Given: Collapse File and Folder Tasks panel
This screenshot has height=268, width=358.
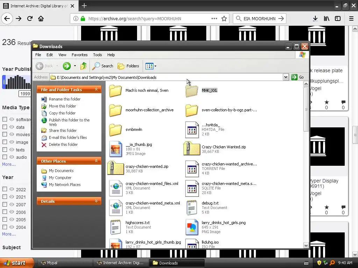Looking at the screenshot, I should pyautogui.click(x=96, y=90).
